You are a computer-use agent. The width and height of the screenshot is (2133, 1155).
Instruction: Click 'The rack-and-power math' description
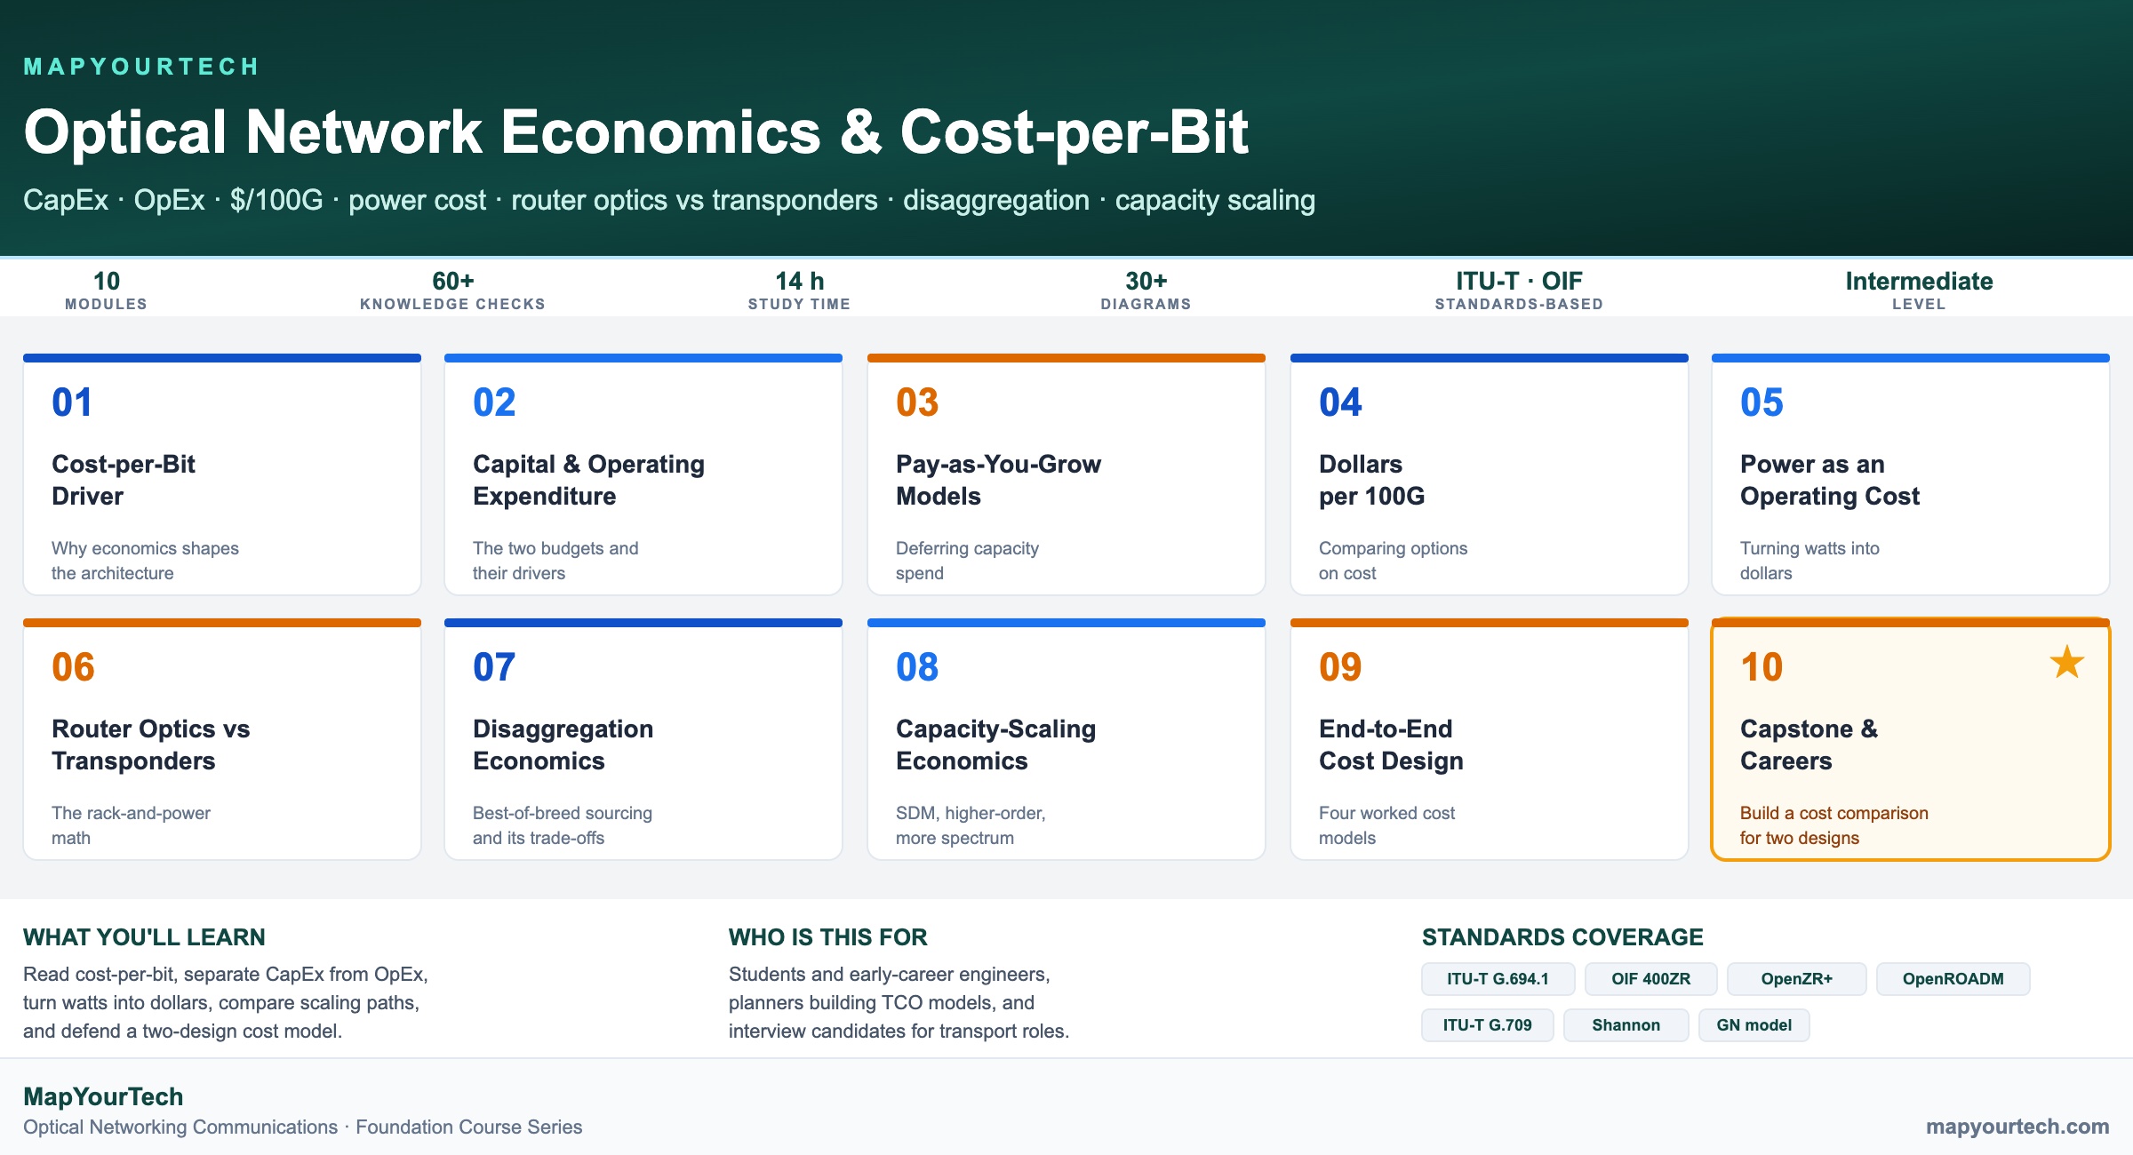(x=131, y=825)
